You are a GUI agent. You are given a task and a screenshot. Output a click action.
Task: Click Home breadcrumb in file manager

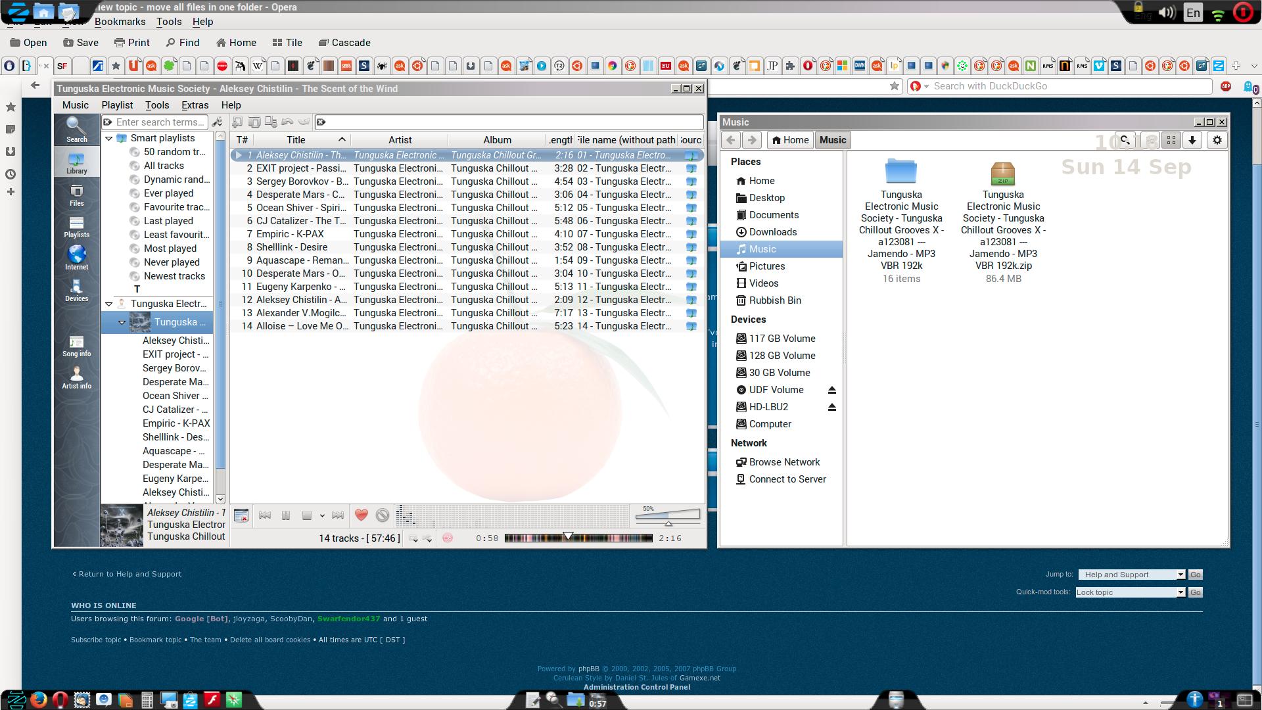tap(790, 140)
